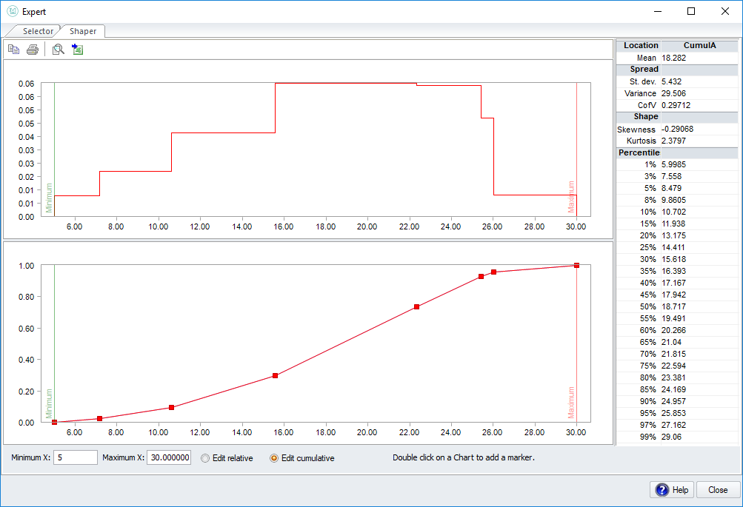The width and height of the screenshot is (743, 507).
Task: Select the topmost red marker on the cumulative curve
Action: tap(576, 265)
